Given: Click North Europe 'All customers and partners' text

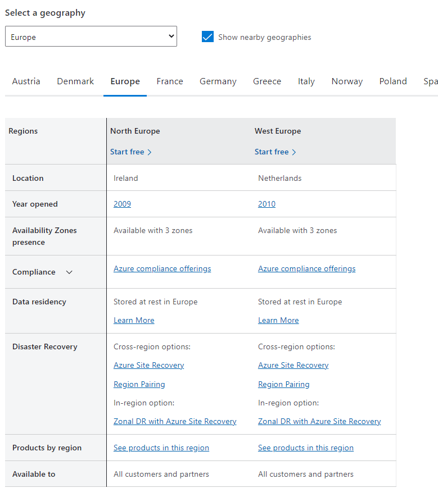Looking at the screenshot, I should point(161,475).
